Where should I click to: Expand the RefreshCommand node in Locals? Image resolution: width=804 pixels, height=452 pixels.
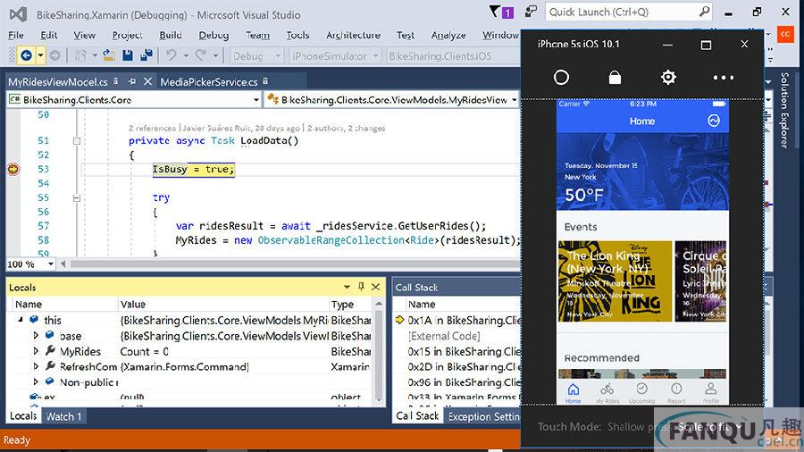36,366
